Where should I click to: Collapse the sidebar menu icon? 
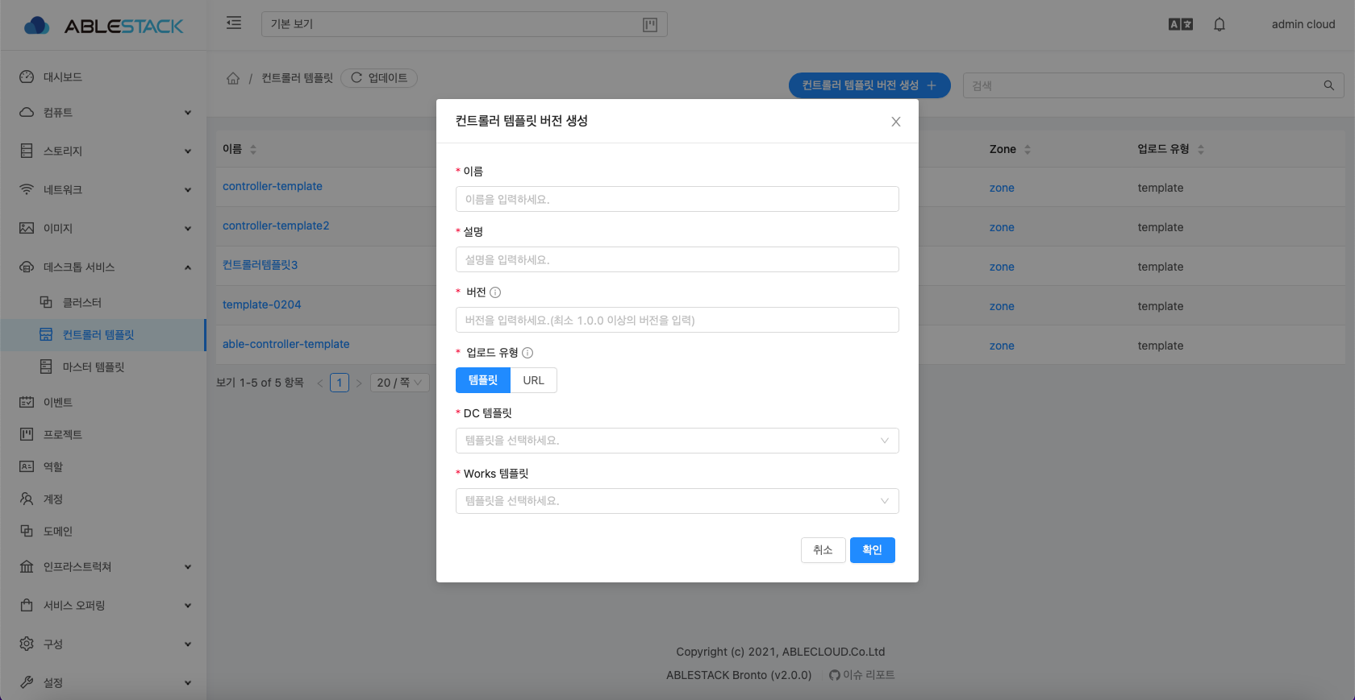pyautogui.click(x=234, y=23)
